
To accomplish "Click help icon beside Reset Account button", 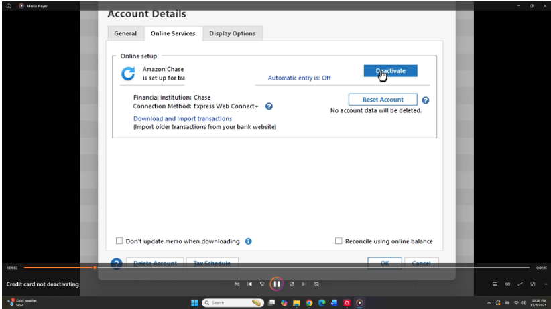I will (x=425, y=100).
